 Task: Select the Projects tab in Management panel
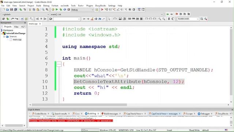pos(8,27)
